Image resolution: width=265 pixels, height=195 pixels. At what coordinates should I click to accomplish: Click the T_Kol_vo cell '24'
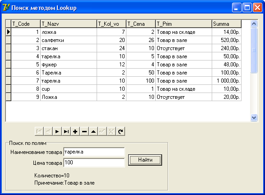(x=112, y=48)
